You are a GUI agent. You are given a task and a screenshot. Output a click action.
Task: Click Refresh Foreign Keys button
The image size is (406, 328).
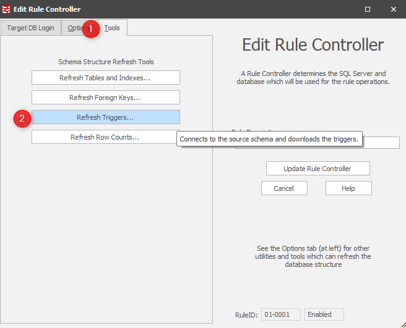[x=105, y=98]
